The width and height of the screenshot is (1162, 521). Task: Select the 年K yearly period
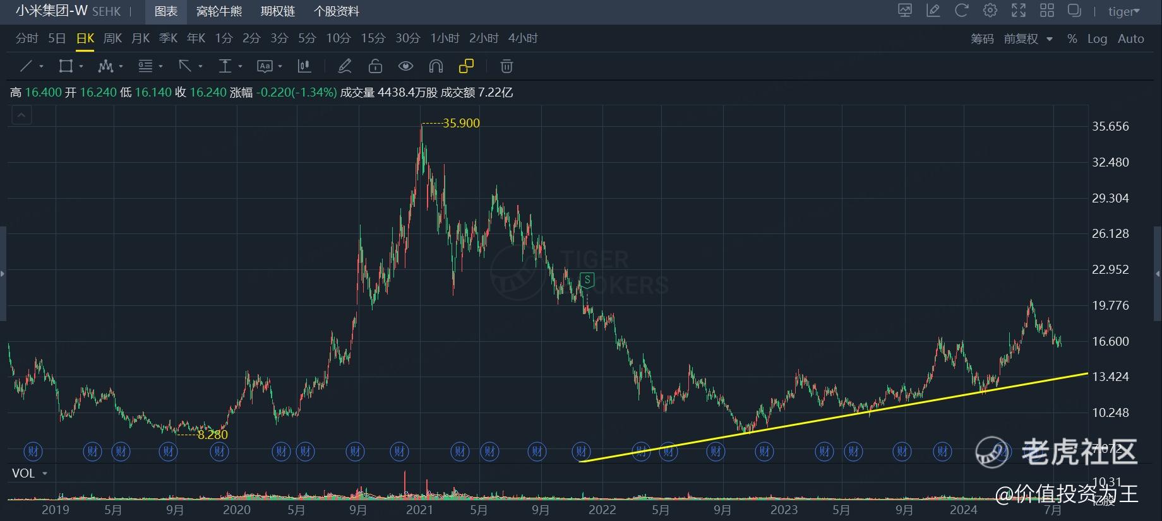(x=196, y=38)
